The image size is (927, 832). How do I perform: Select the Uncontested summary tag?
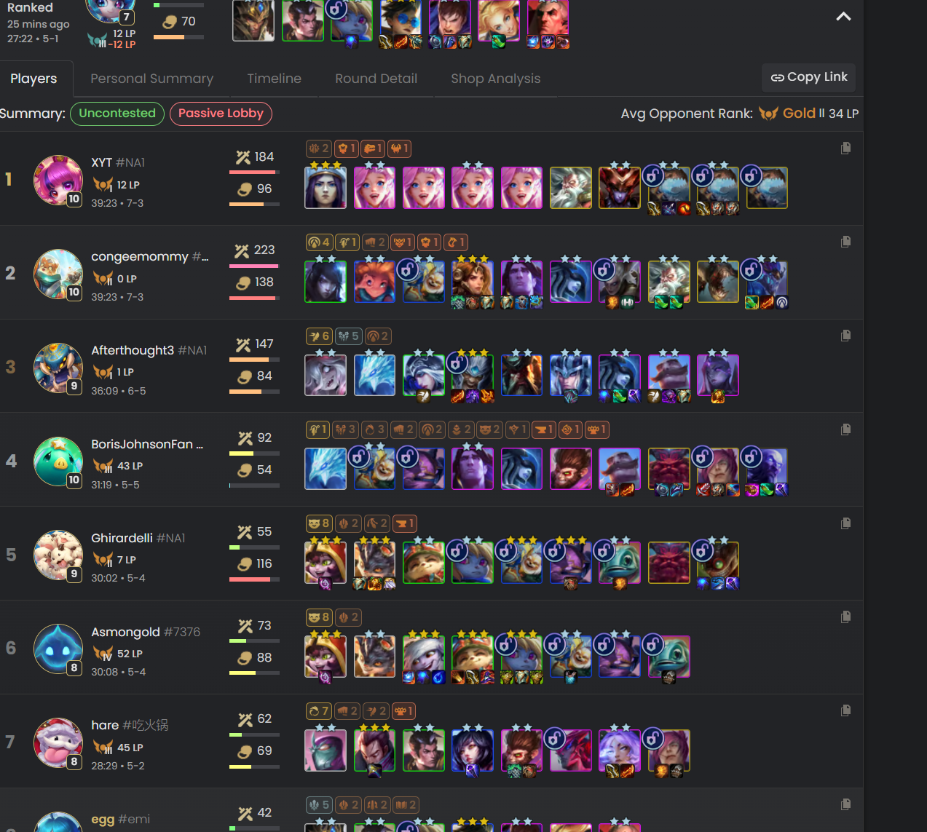click(x=117, y=114)
